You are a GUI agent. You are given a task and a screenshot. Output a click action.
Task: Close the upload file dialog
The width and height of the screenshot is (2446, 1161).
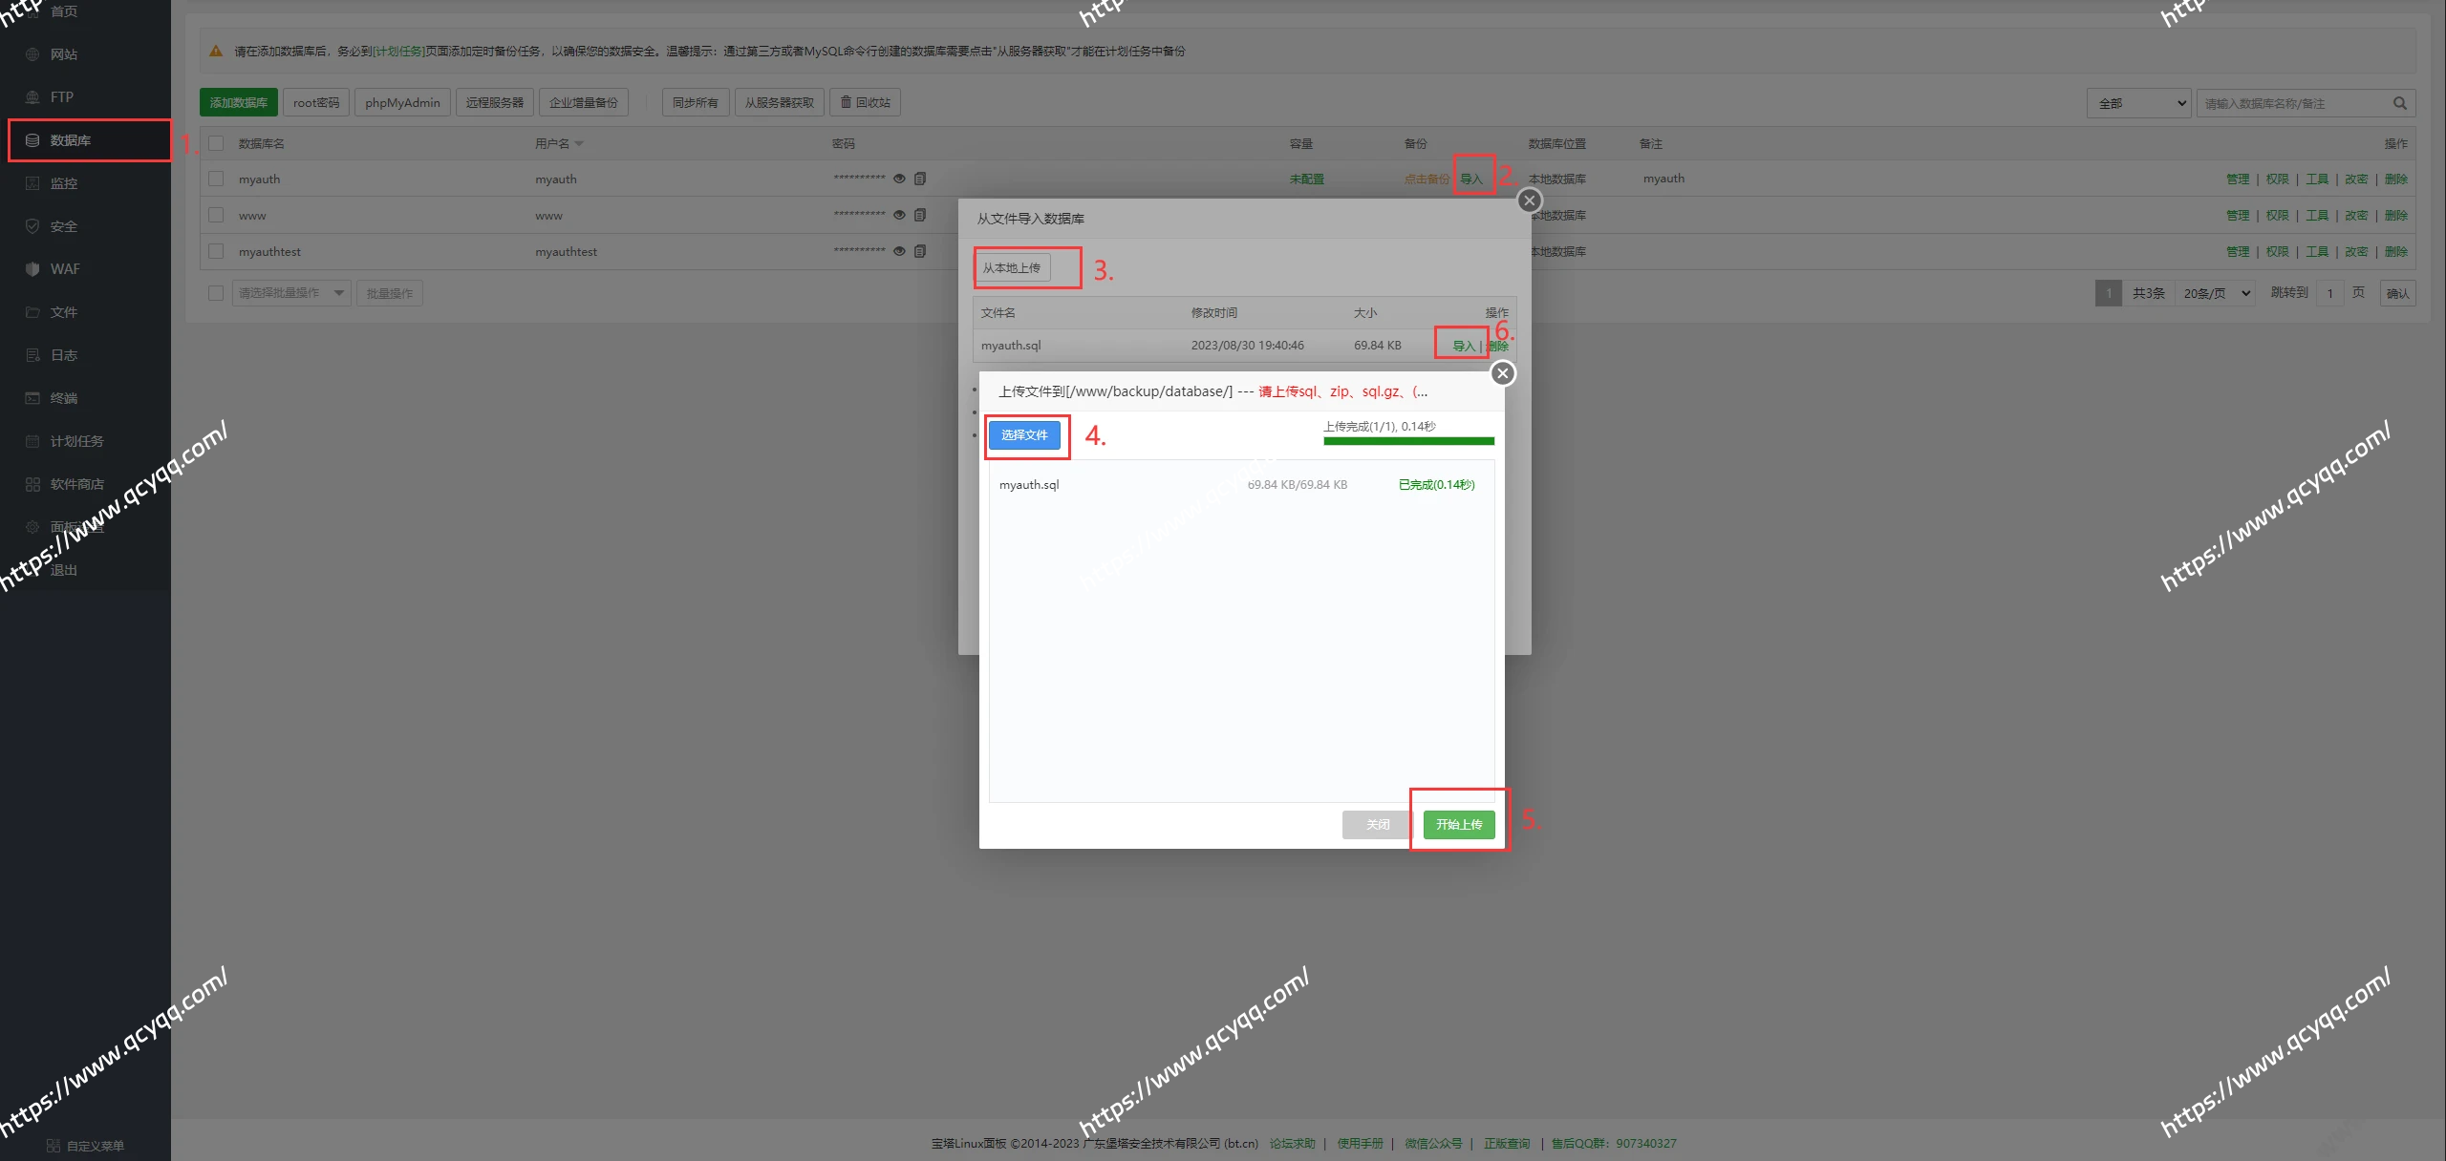point(1502,373)
